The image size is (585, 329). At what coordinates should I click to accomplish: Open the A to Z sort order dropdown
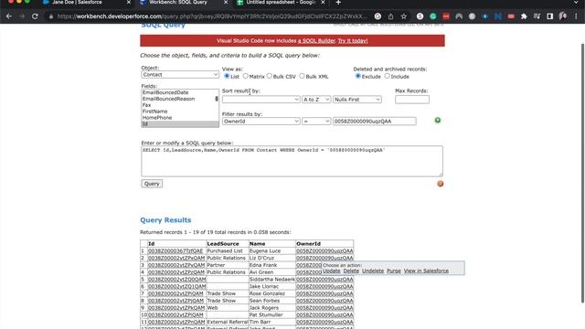coord(316,100)
